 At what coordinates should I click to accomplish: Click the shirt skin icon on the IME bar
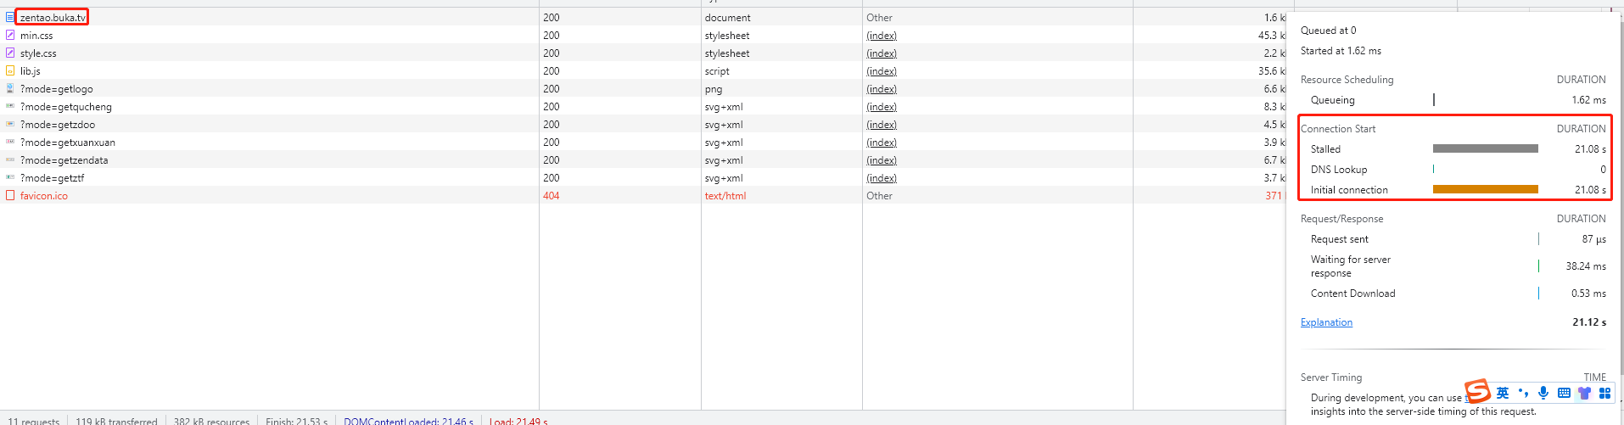click(1584, 393)
